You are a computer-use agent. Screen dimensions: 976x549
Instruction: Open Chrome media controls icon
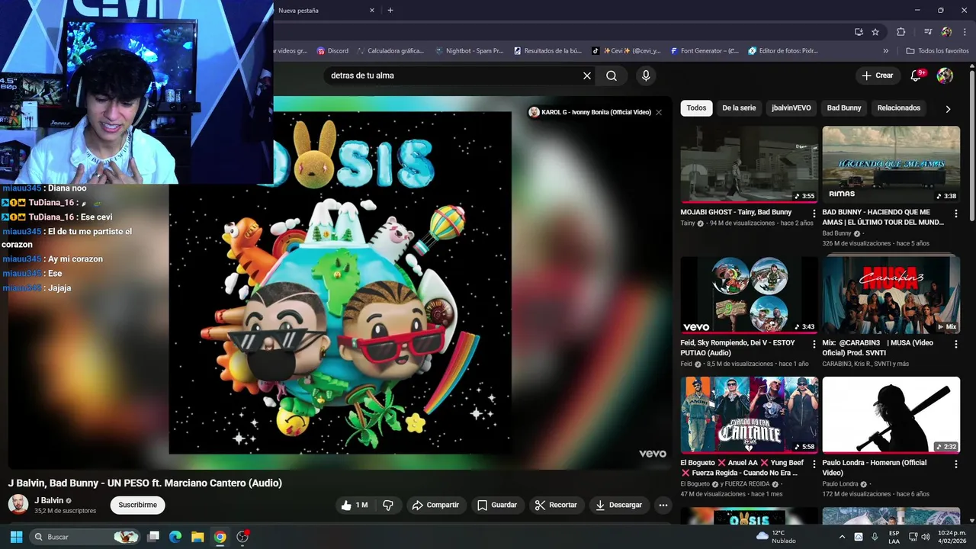928,32
